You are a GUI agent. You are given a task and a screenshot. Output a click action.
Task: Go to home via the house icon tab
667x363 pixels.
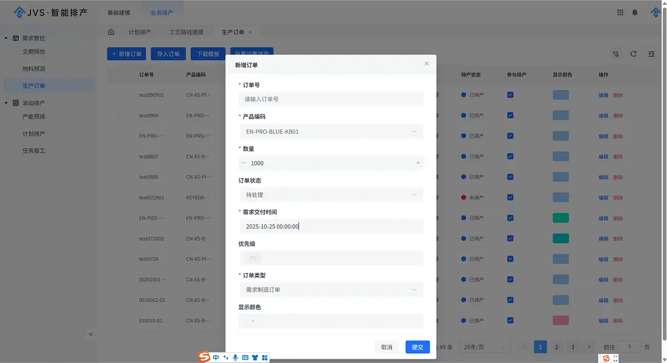(x=111, y=32)
